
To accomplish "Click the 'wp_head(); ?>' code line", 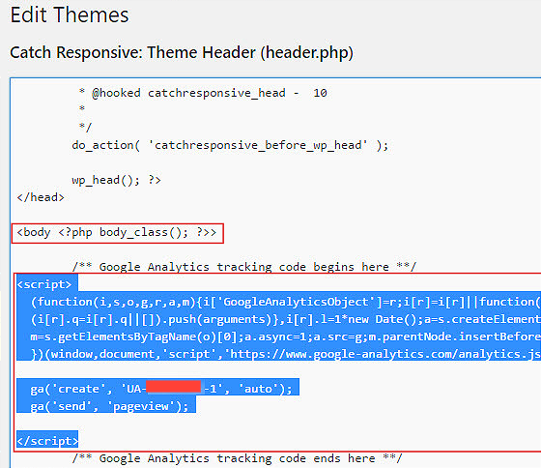I will point(116,180).
